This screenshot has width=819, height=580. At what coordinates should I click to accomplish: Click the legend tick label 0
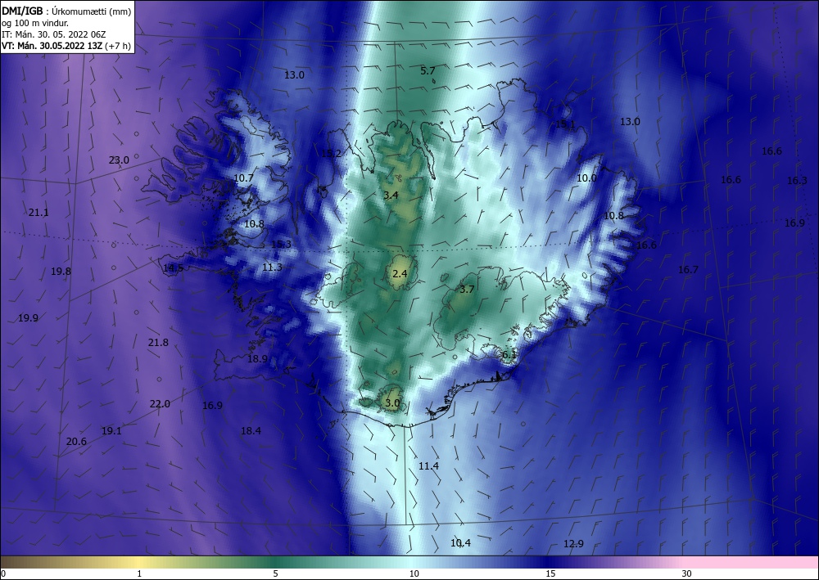click(3, 573)
